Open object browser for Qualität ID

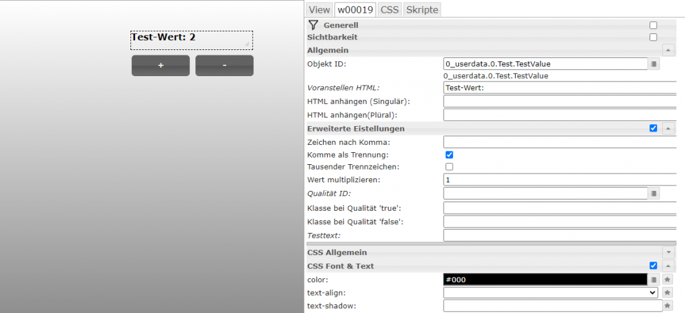654,194
